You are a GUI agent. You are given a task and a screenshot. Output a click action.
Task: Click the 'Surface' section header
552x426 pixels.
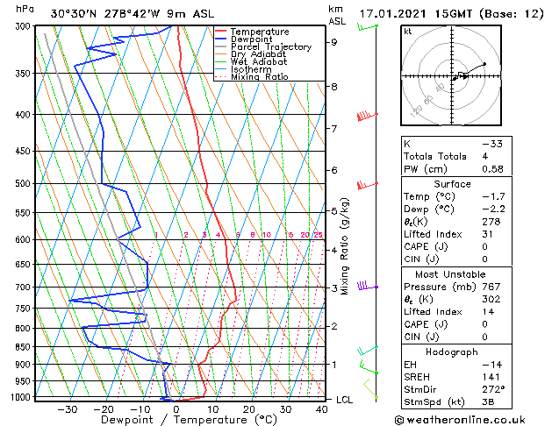[x=452, y=184]
